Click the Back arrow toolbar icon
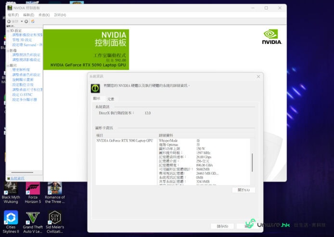 (x=9, y=21)
